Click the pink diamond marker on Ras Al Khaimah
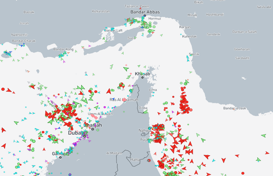Screen dimensions: 273x176 pos(124,100)
